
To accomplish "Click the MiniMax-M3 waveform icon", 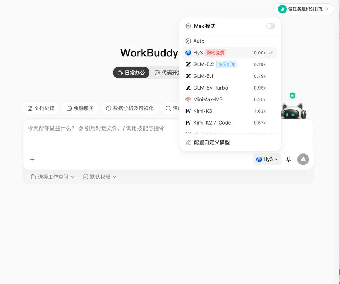I will pyautogui.click(x=188, y=99).
